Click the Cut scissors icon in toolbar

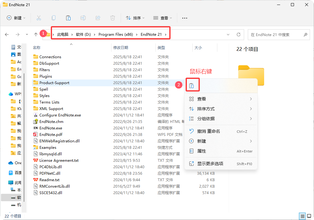pos(39,18)
